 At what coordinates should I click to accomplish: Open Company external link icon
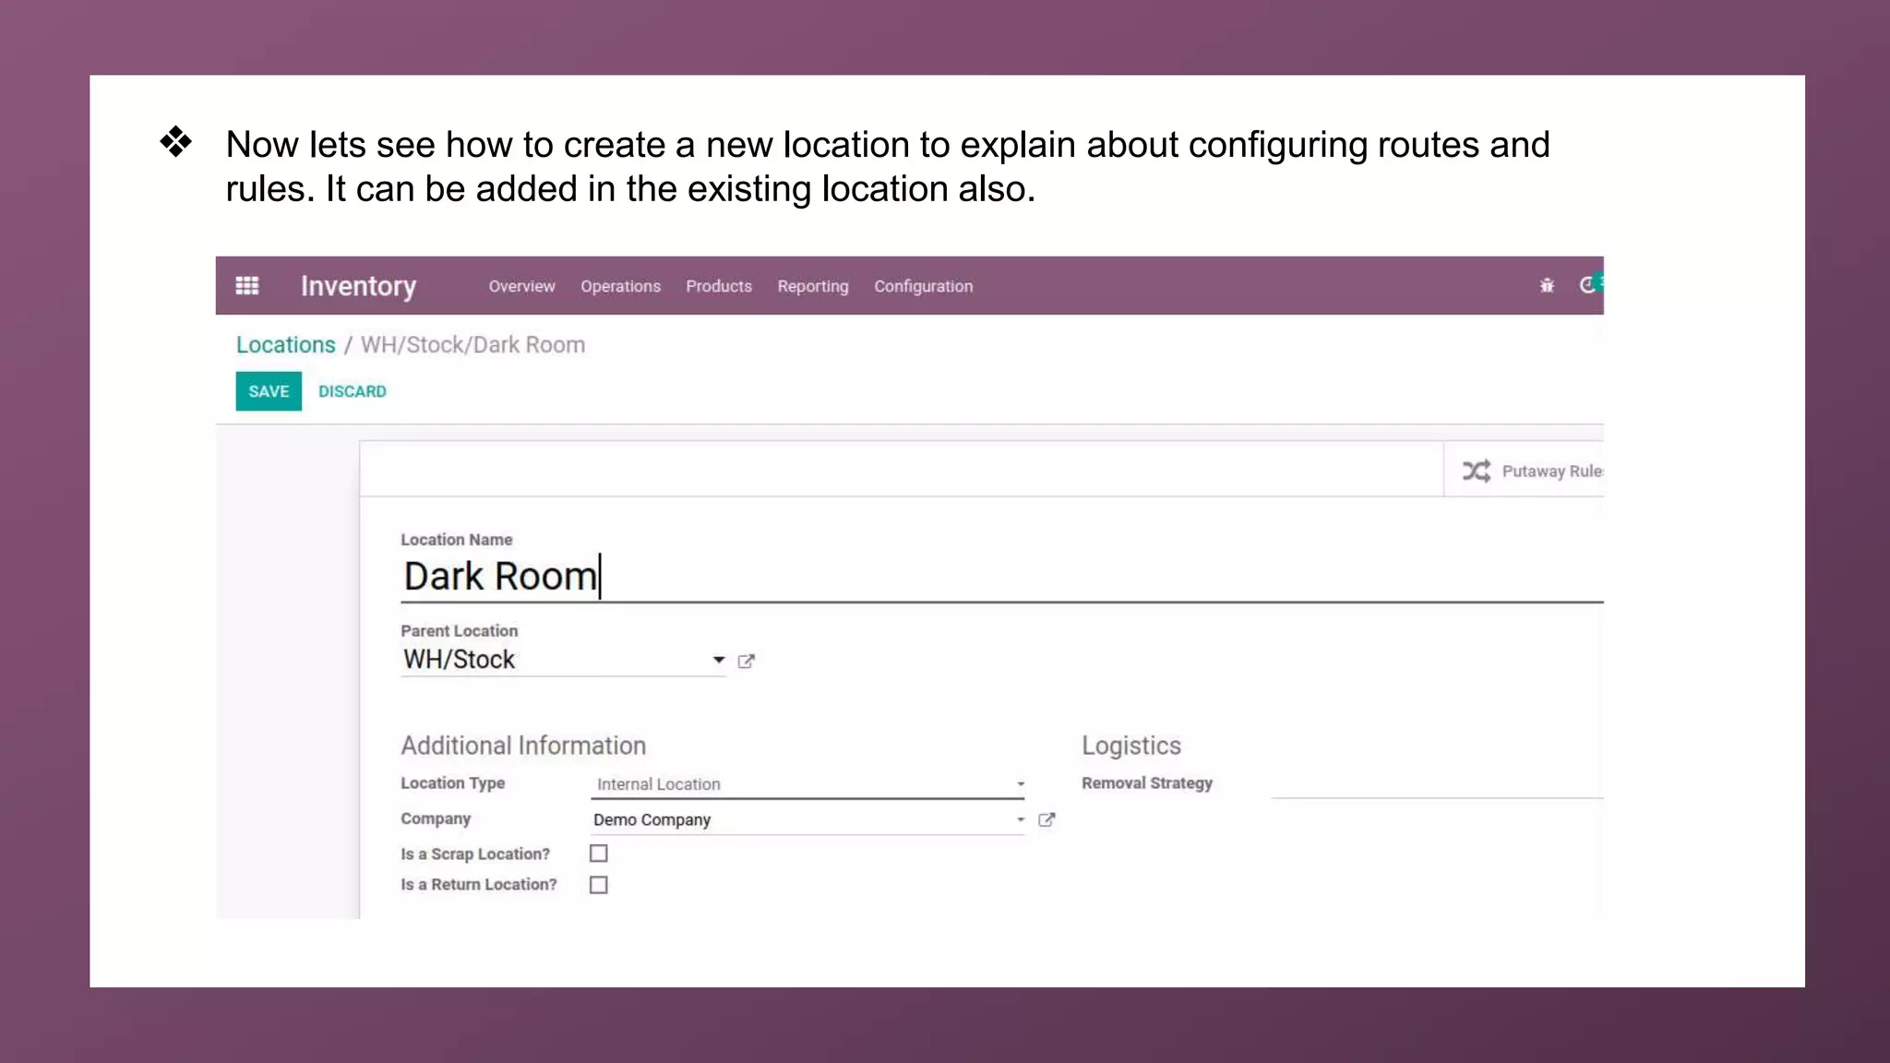[1047, 819]
